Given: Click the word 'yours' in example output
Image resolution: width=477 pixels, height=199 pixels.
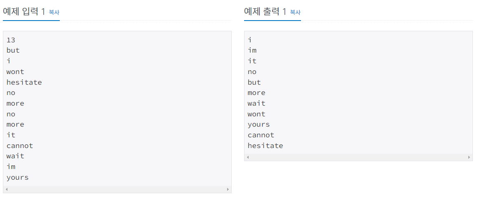Looking at the screenshot, I should (x=259, y=125).
